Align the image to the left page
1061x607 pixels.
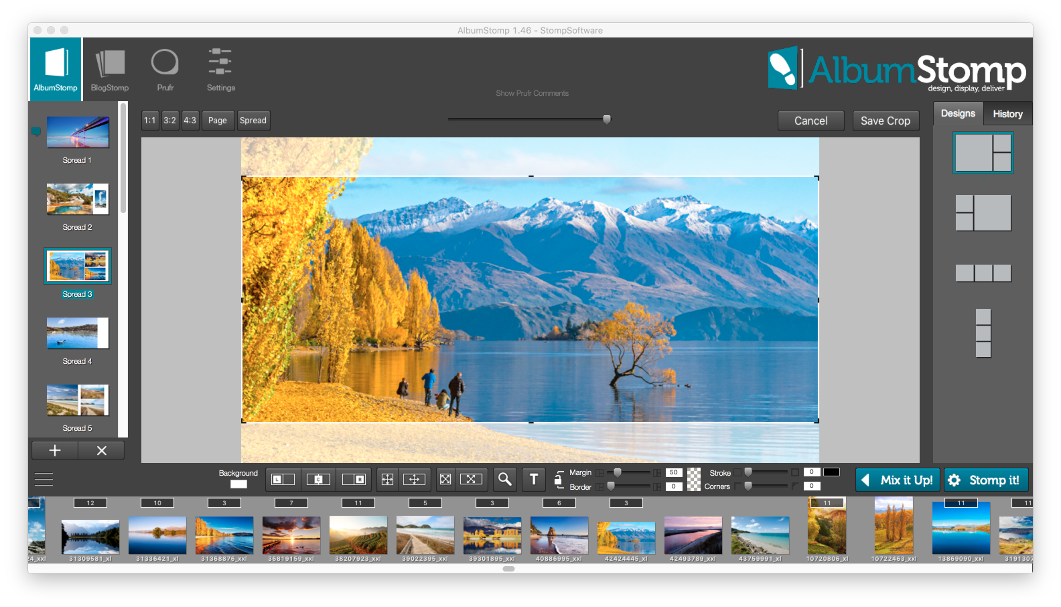pyautogui.click(x=283, y=479)
